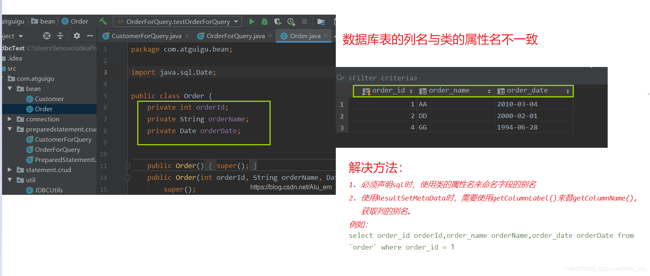Sort by order_name column arrows
This screenshot has width=650, height=276.
[489, 91]
